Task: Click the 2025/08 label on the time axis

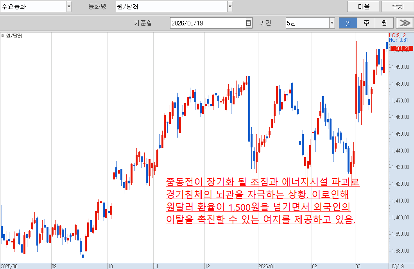Action: [x=9, y=266]
